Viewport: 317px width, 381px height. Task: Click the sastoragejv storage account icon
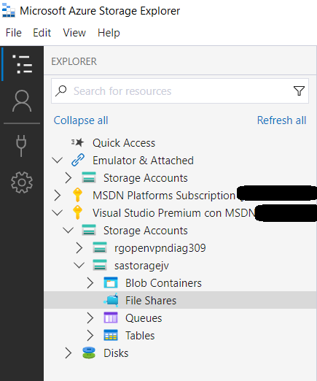pyautogui.click(x=100, y=265)
